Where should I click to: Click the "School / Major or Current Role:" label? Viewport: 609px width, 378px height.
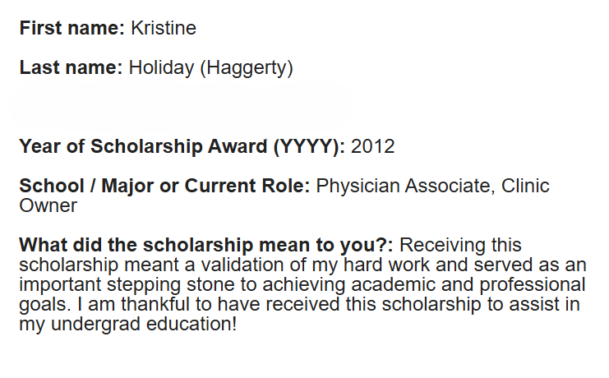pos(164,186)
